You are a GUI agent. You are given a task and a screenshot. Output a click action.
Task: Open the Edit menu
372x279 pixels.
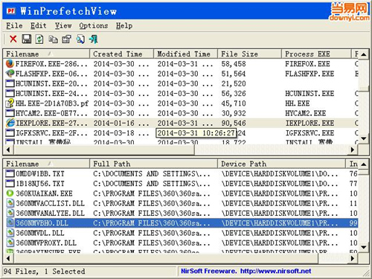(38, 25)
